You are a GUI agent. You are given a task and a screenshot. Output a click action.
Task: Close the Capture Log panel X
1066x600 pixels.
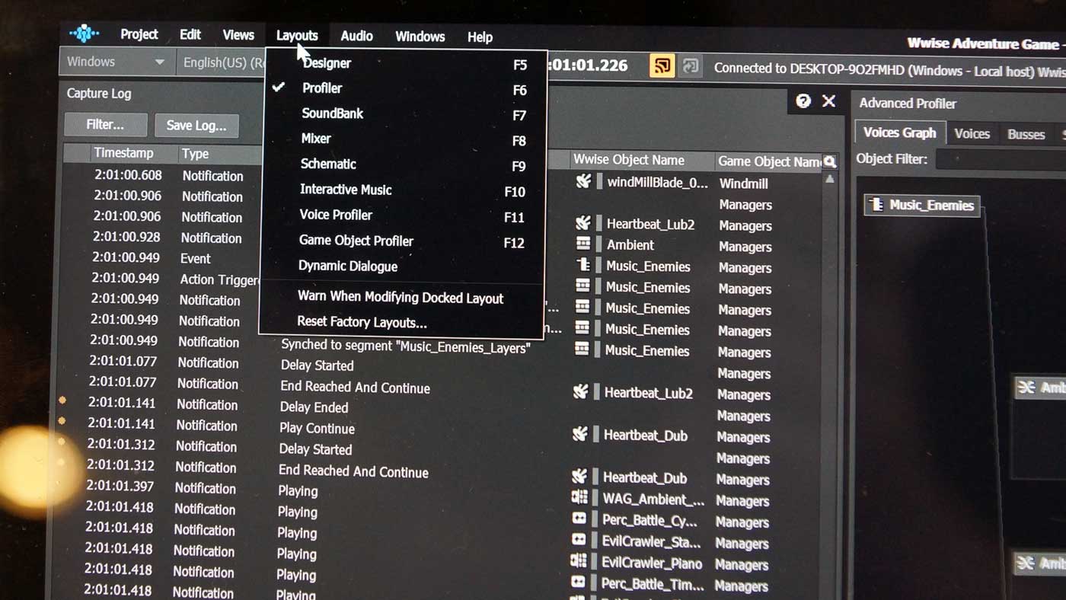(829, 101)
